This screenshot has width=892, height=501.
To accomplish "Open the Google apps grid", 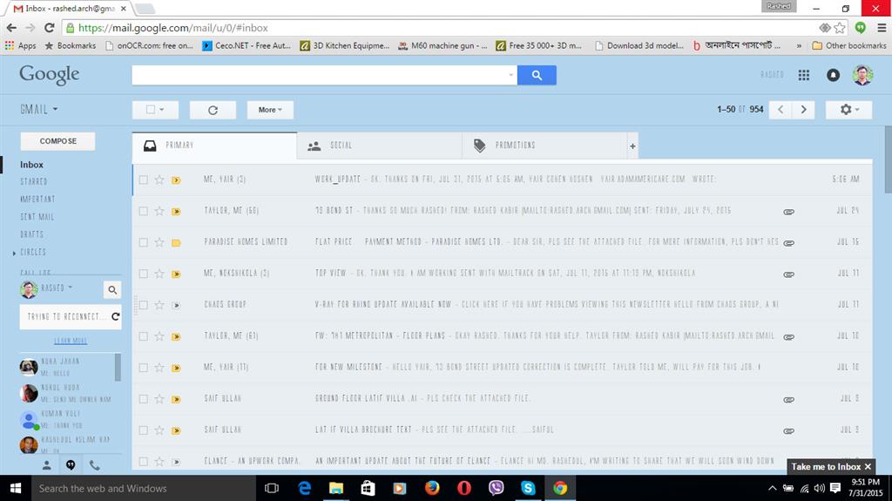I will tap(803, 75).
